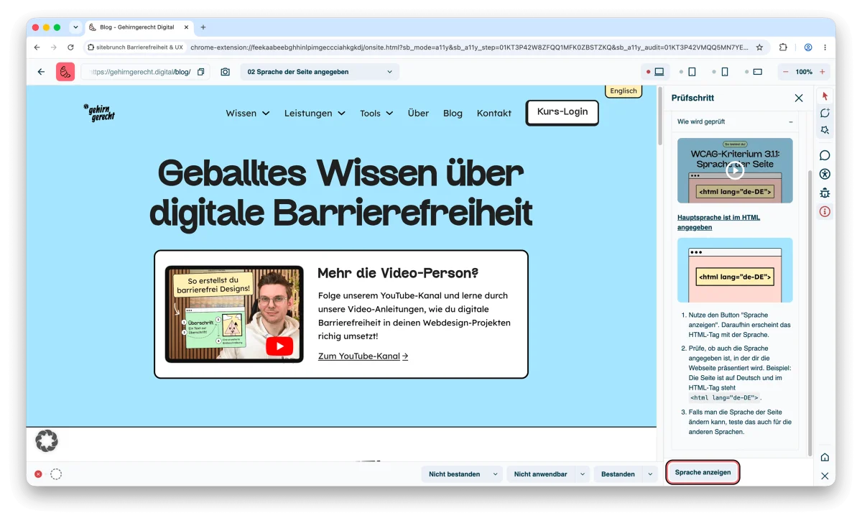862x521 pixels.
Task: Mark step as 'Nicht anwendbar'
Action: tap(540, 474)
